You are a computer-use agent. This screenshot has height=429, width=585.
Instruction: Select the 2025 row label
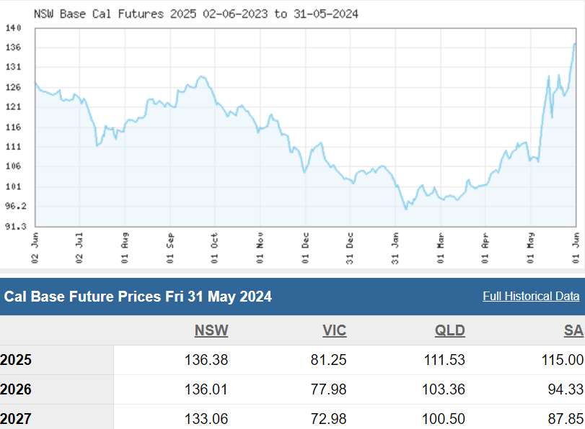[x=16, y=360]
